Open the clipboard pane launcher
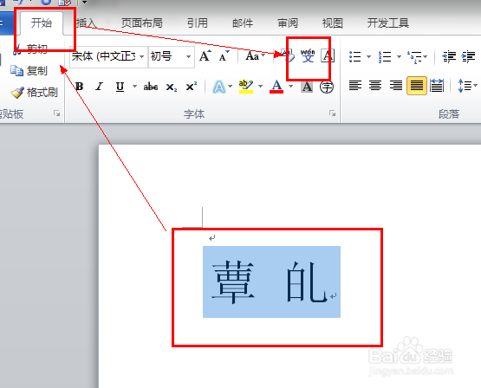 tap(56, 113)
